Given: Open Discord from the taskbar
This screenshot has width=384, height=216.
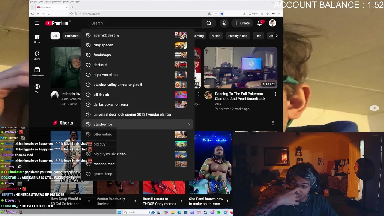Looking at the screenshot, I should pyautogui.click(x=212, y=212).
